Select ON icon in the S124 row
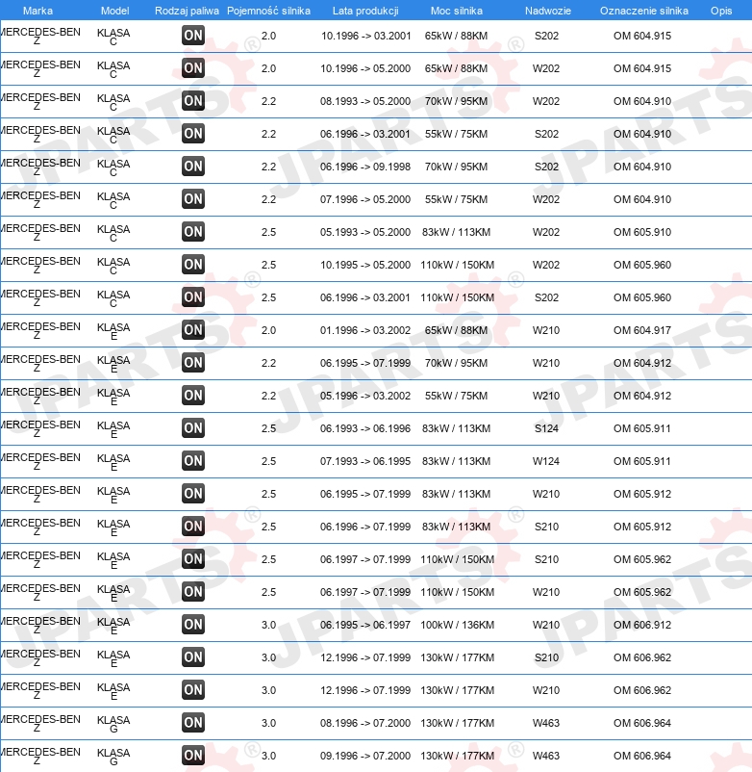 [192, 428]
